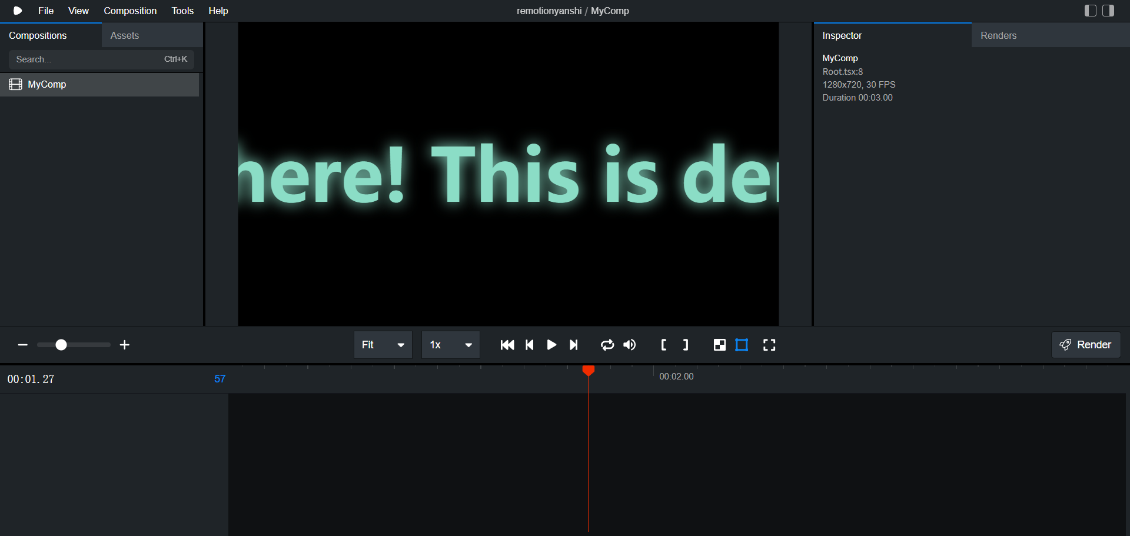Image resolution: width=1130 pixels, height=536 pixels.
Task: Open the View menu
Action: click(78, 11)
